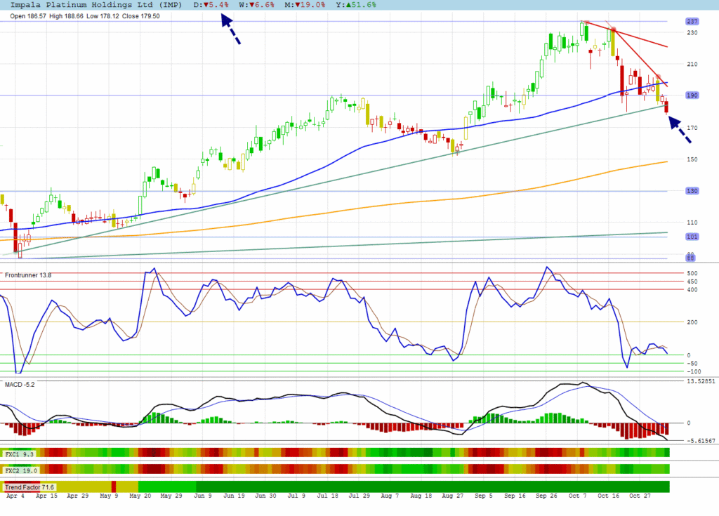
Task: Select the 190 price level tag
Action: click(x=691, y=95)
